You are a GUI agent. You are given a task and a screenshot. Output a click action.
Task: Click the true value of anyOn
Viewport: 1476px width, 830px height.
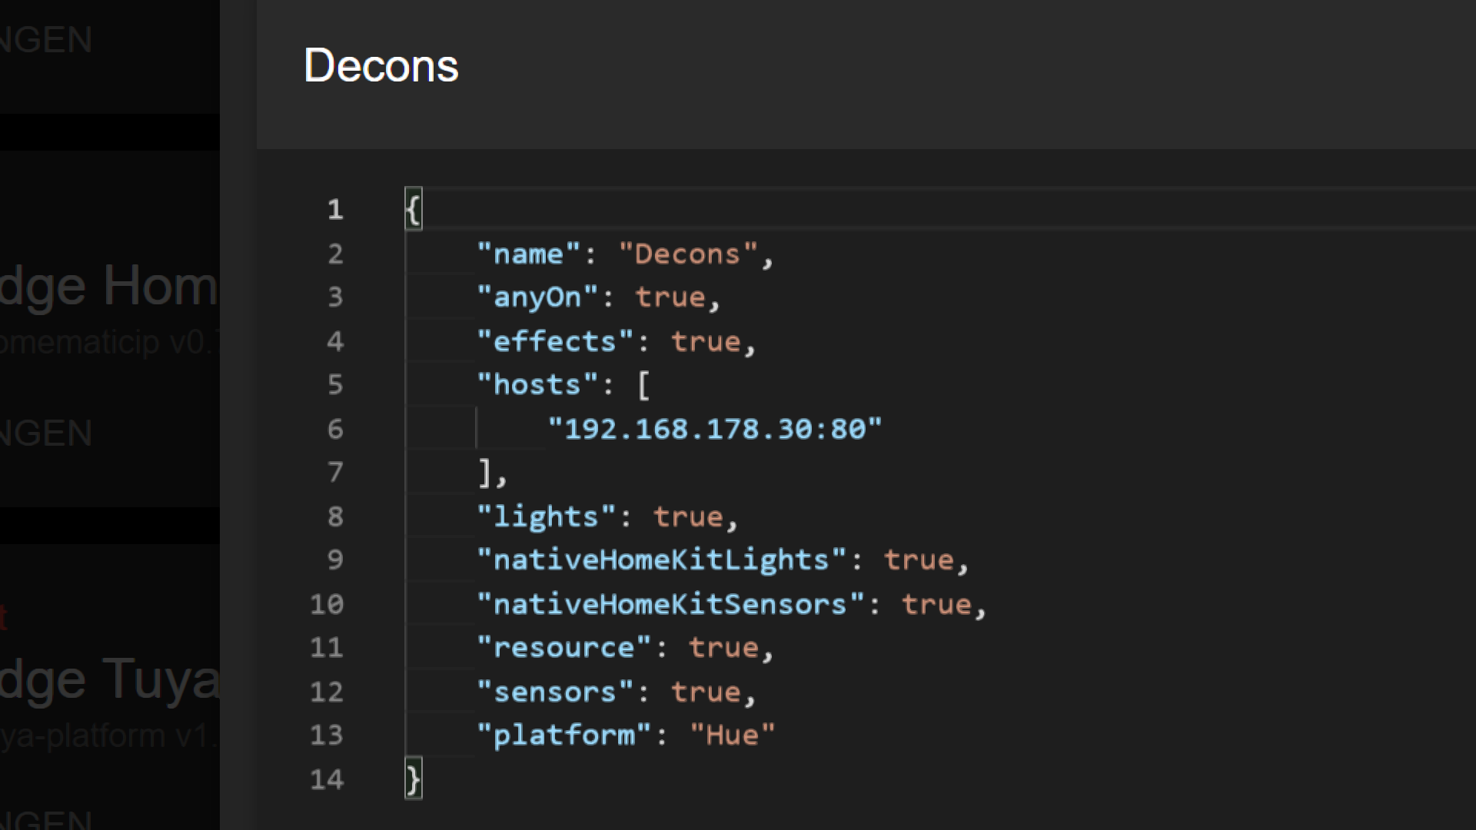tap(670, 297)
